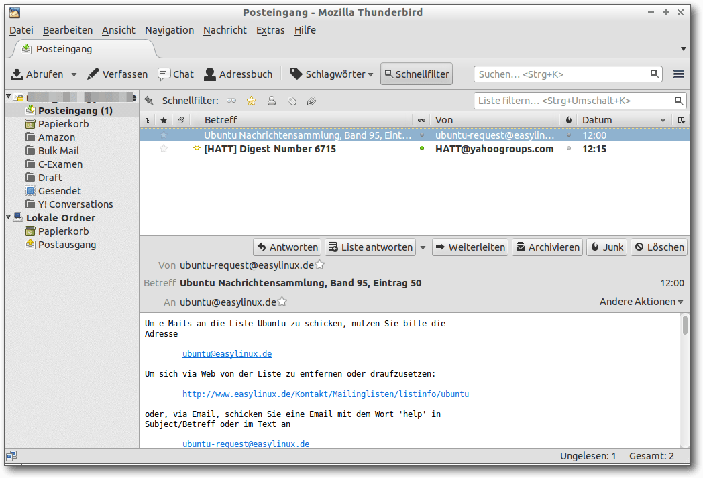Open the Schlagwörter dropdown

332,74
